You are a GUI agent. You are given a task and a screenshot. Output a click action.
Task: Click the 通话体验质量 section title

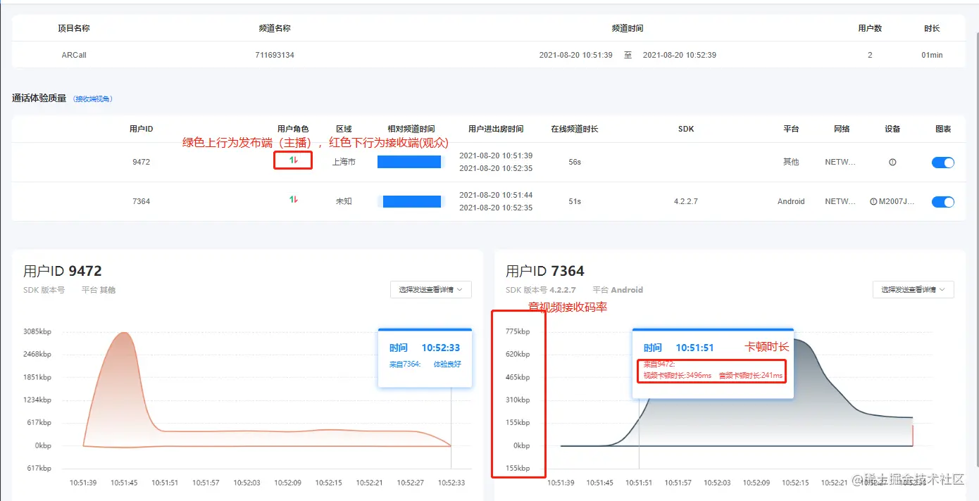39,99
